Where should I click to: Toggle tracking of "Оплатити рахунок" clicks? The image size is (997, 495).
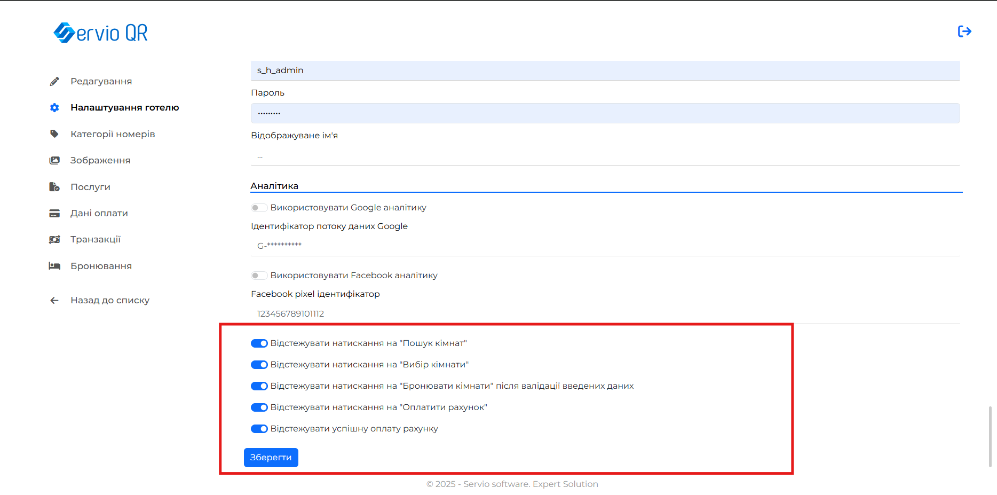coord(259,407)
